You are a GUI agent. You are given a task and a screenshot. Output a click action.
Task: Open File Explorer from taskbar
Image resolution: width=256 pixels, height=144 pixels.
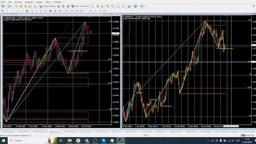70,140
